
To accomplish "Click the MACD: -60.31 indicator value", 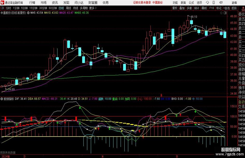I will pyautogui.click(x=50, y=99).
